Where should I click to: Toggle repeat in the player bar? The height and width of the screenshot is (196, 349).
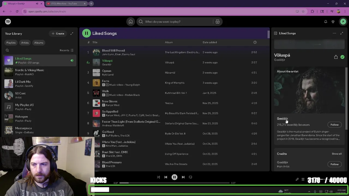pyautogui.click(x=191, y=177)
